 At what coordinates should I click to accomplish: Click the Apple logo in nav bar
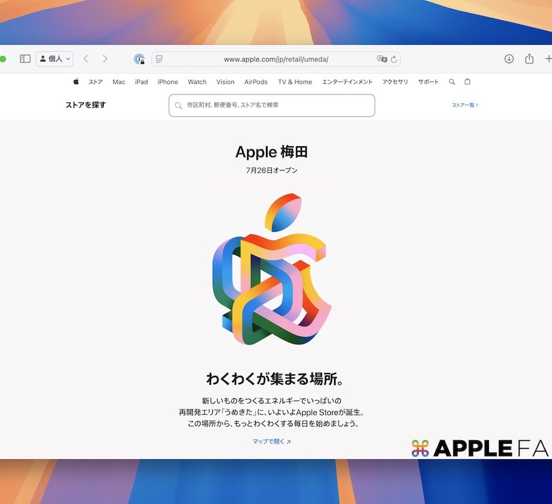pyautogui.click(x=76, y=82)
